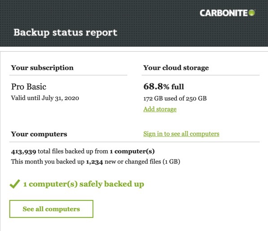268x231 pixels.
Task: Click the Your cloud storage heading
Action: [176, 68]
